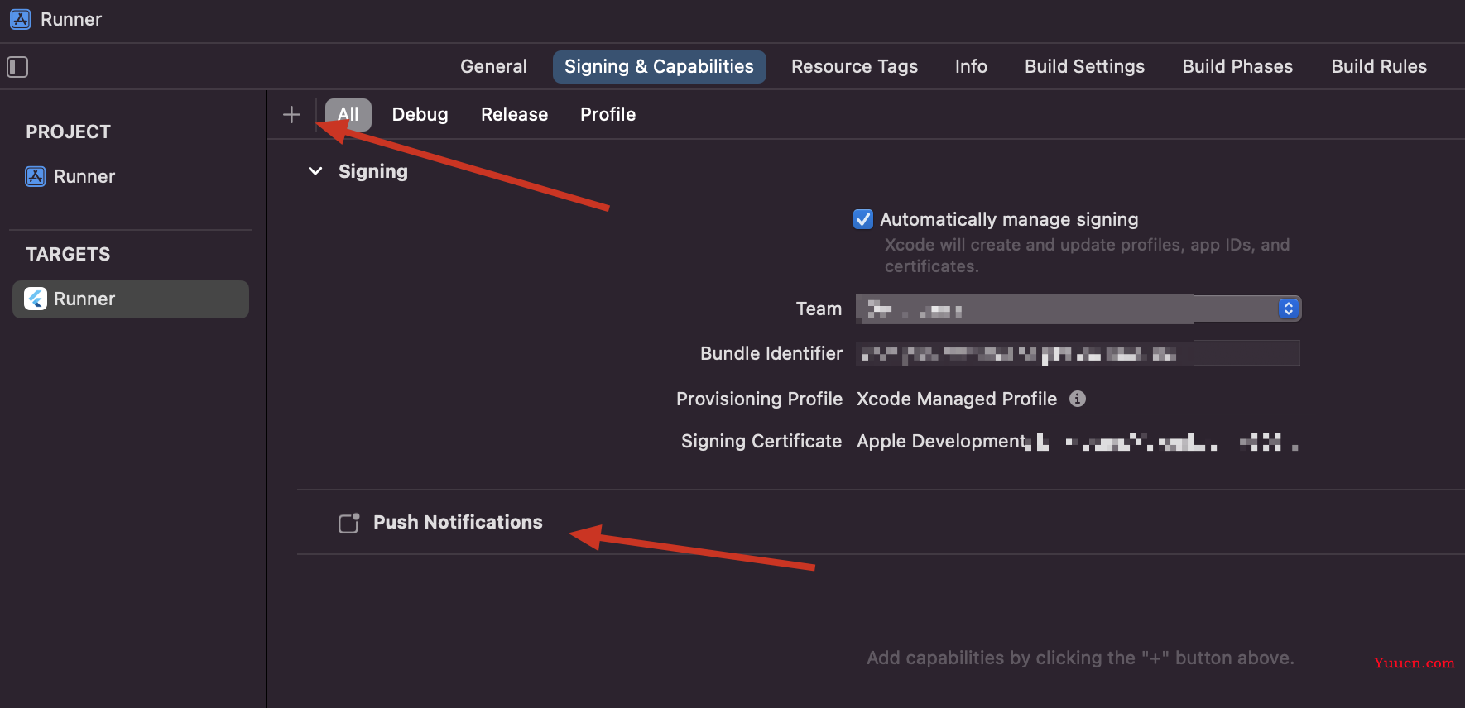Select the Profile configuration filter

(608, 114)
